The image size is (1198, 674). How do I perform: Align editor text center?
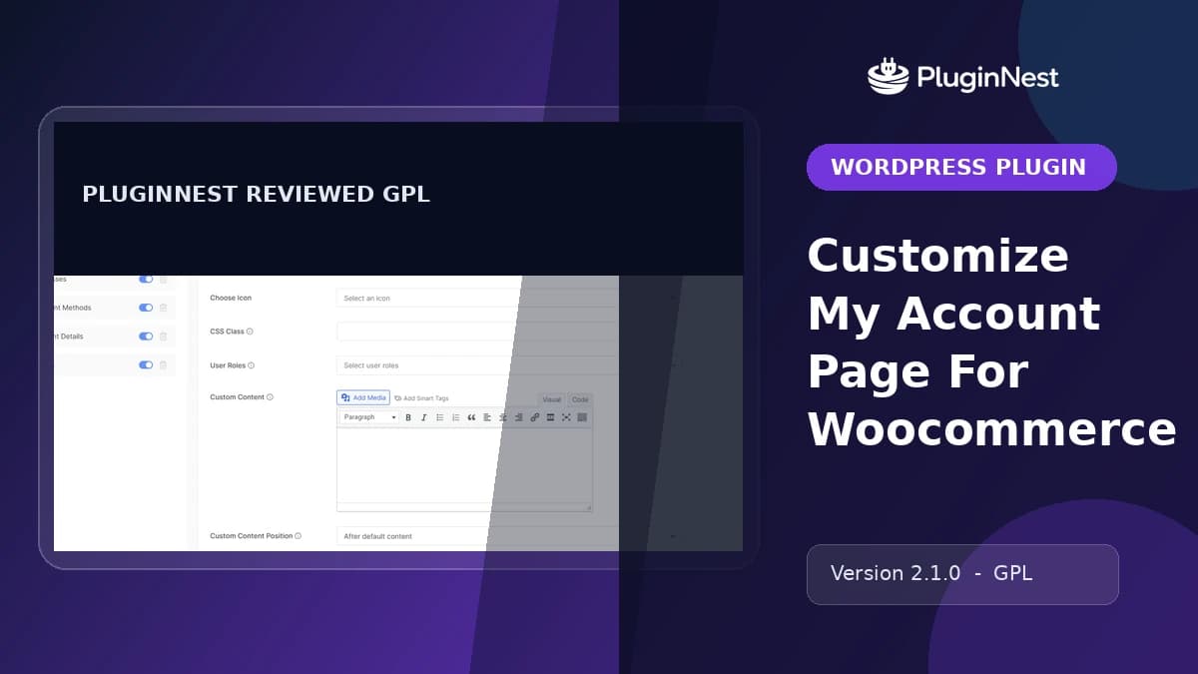pyautogui.click(x=503, y=417)
